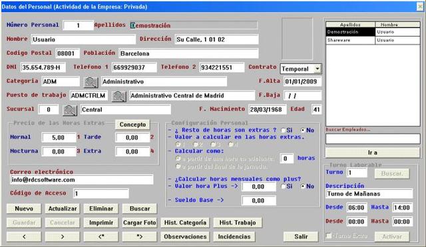Jump to first record with the <* button
Viewport: 426px width, 247px height.
click(101, 236)
